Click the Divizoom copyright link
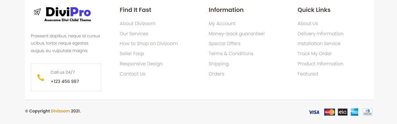Viewport: 397px width, 124px height. tap(60, 111)
